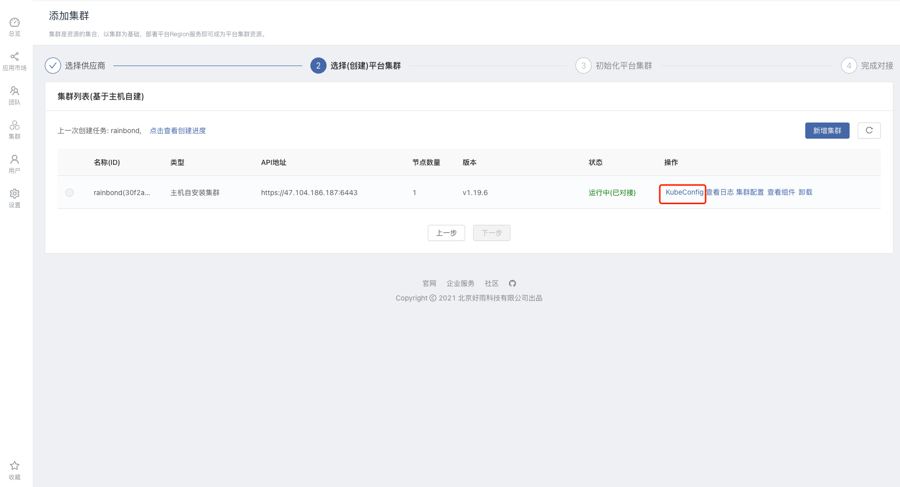This screenshot has width=900, height=487.
Task: Go to step 1 选择供应商 checkmark
Action: (x=53, y=66)
